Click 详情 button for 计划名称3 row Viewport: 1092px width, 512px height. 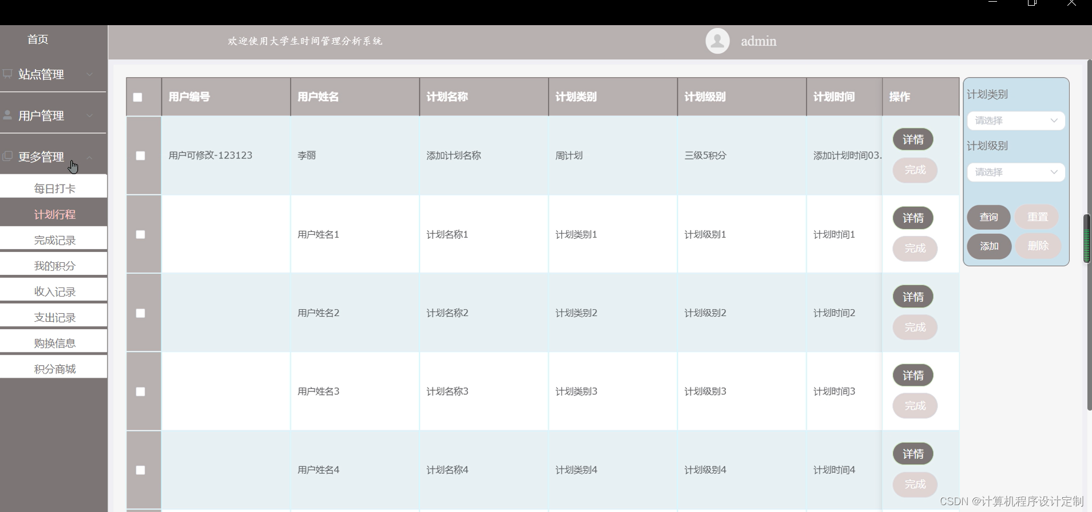913,375
